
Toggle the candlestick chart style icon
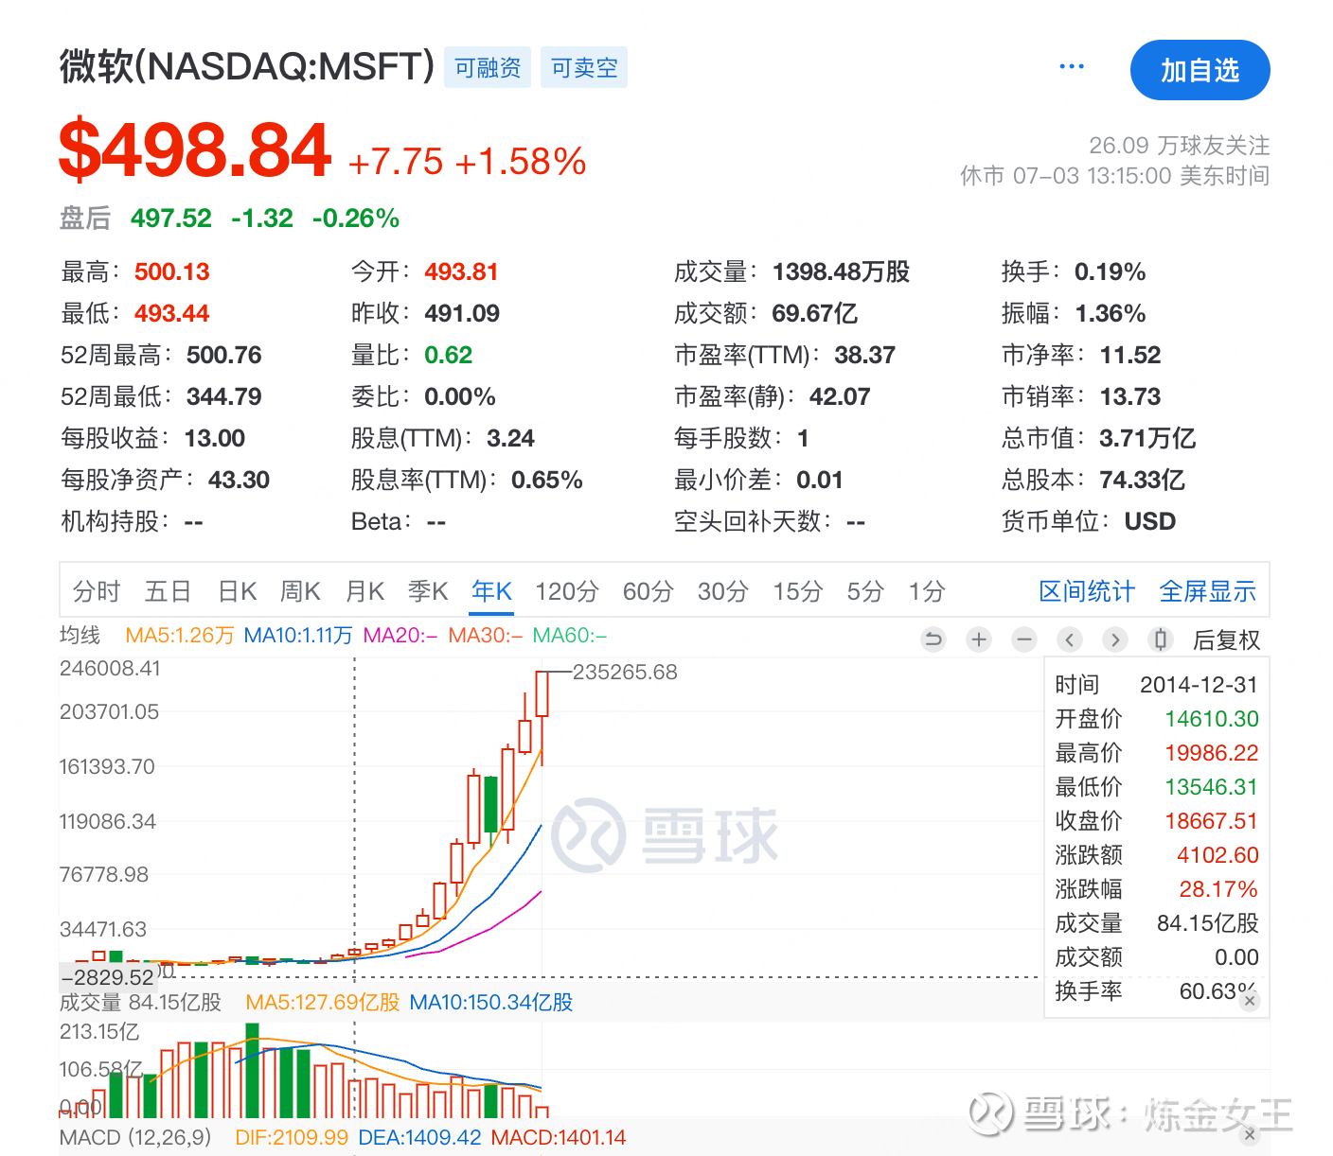[x=1161, y=640]
